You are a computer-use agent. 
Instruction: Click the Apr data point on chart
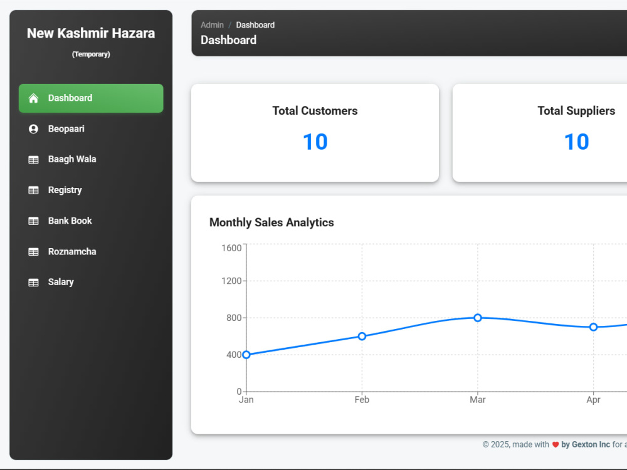pos(593,327)
